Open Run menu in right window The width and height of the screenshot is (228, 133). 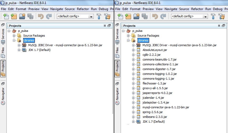click(208, 9)
